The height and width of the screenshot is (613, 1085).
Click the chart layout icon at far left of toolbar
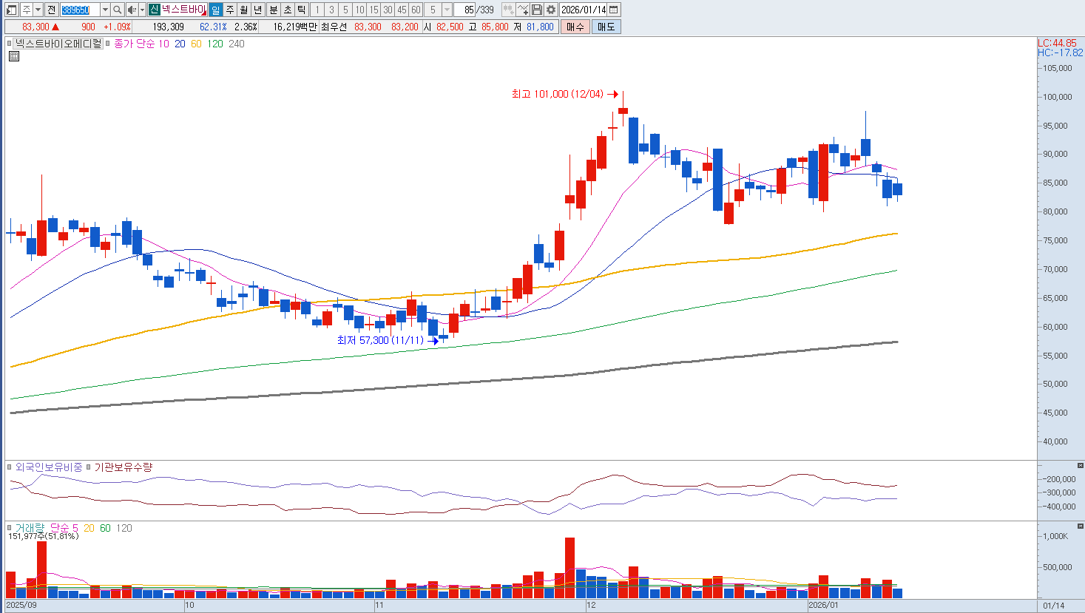[11, 10]
